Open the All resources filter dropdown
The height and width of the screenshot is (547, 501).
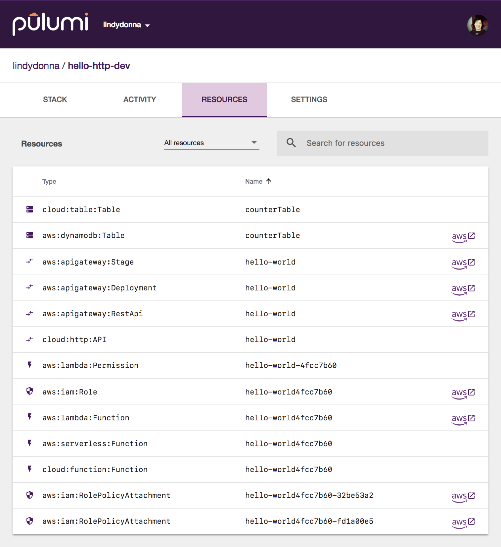pyautogui.click(x=211, y=143)
